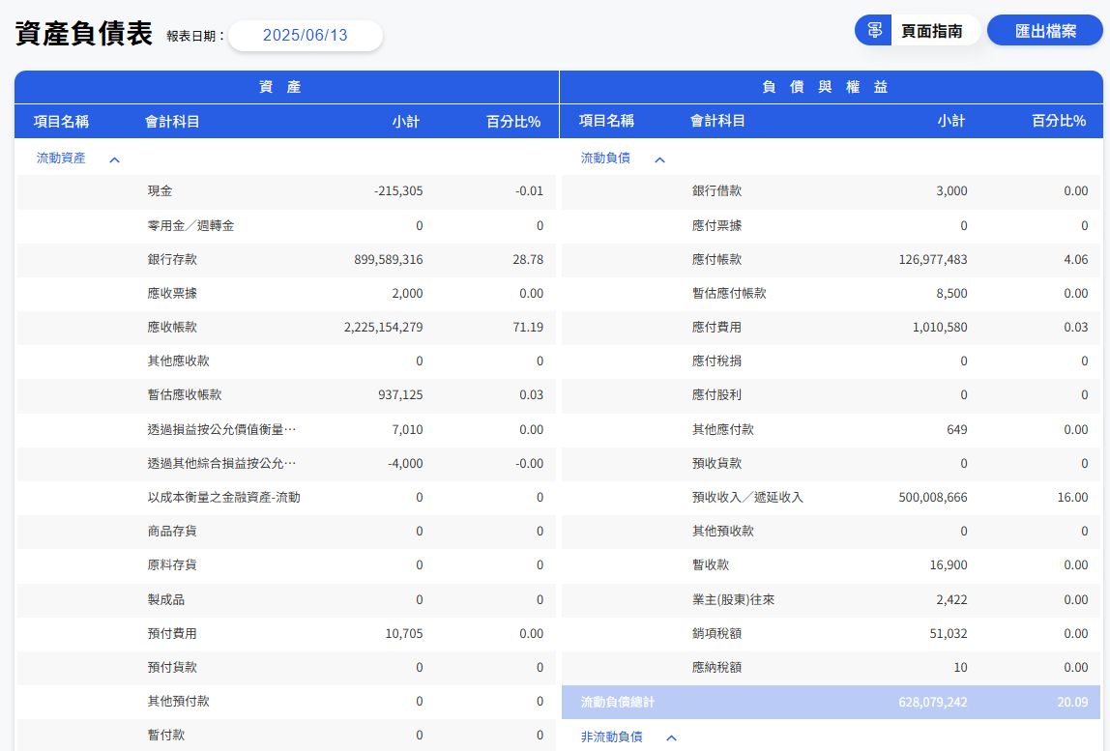Open the 頁面指南 page guide
This screenshot has width=1110, height=751.
pos(931,31)
